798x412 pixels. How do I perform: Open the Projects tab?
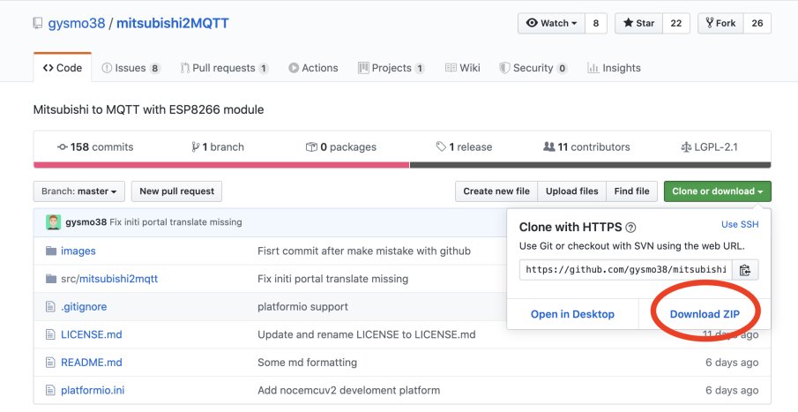click(392, 68)
